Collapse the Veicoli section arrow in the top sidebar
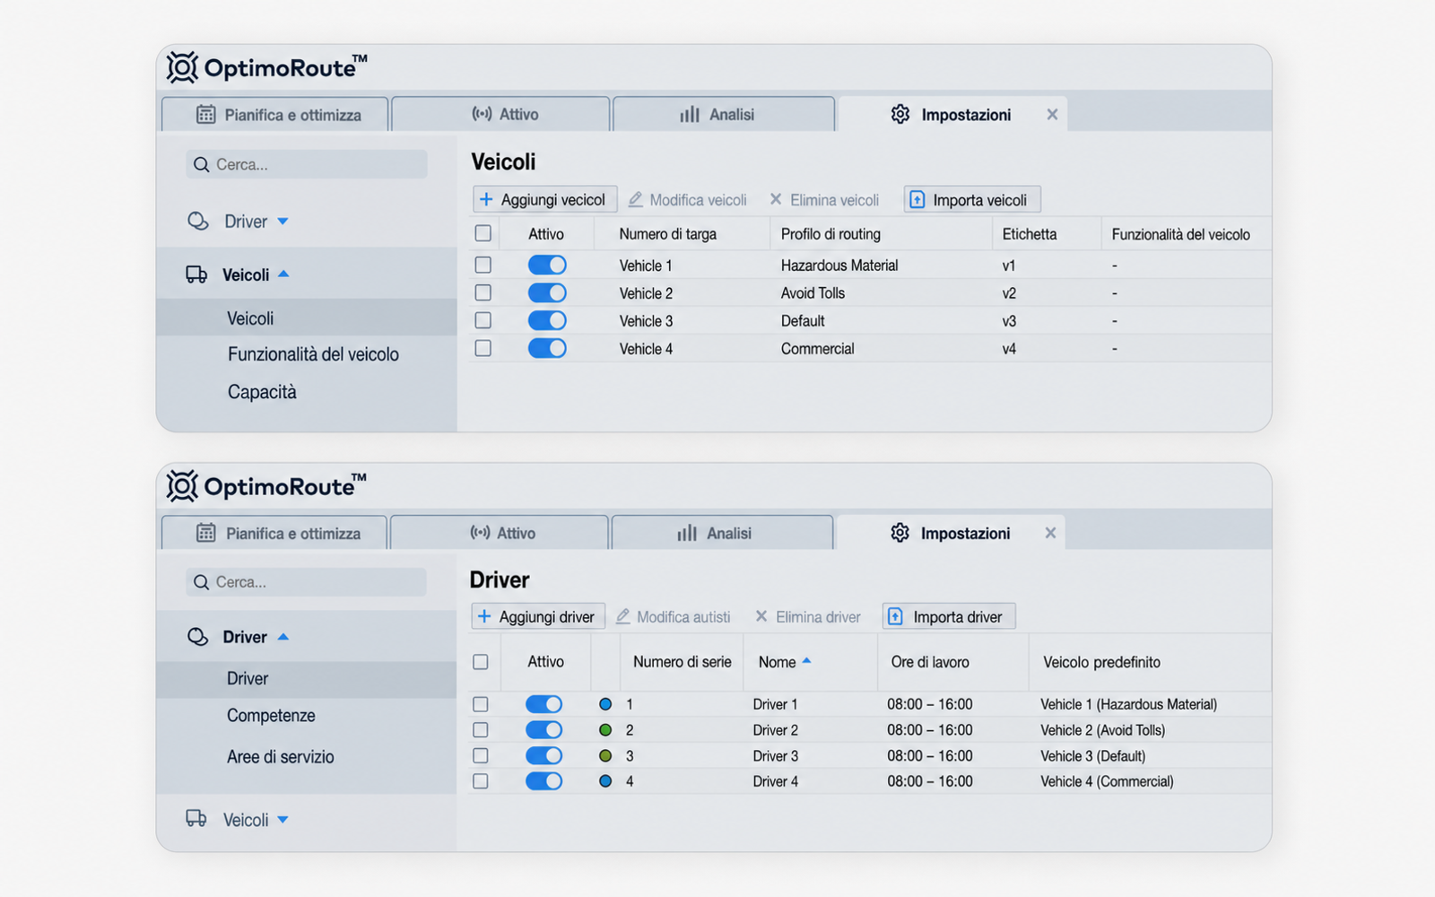This screenshot has height=897, width=1435. pyautogui.click(x=283, y=274)
